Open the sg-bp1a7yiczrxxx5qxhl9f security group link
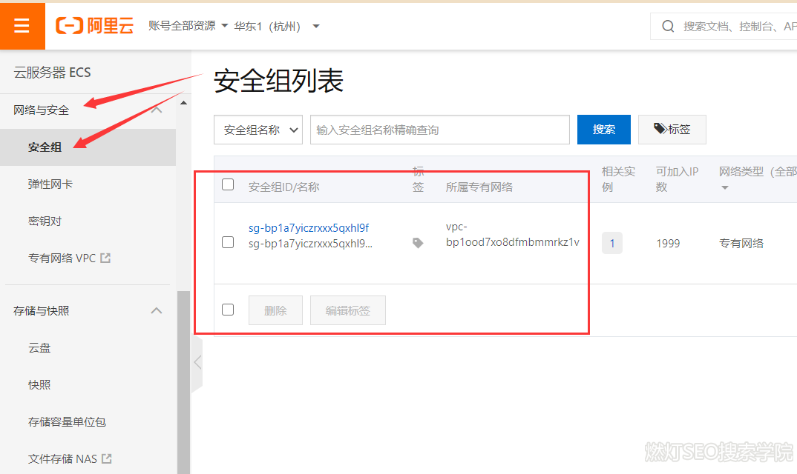Image resolution: width=797 pixels, height=474 pixels. pyautogui.click(x=309, y=228)
